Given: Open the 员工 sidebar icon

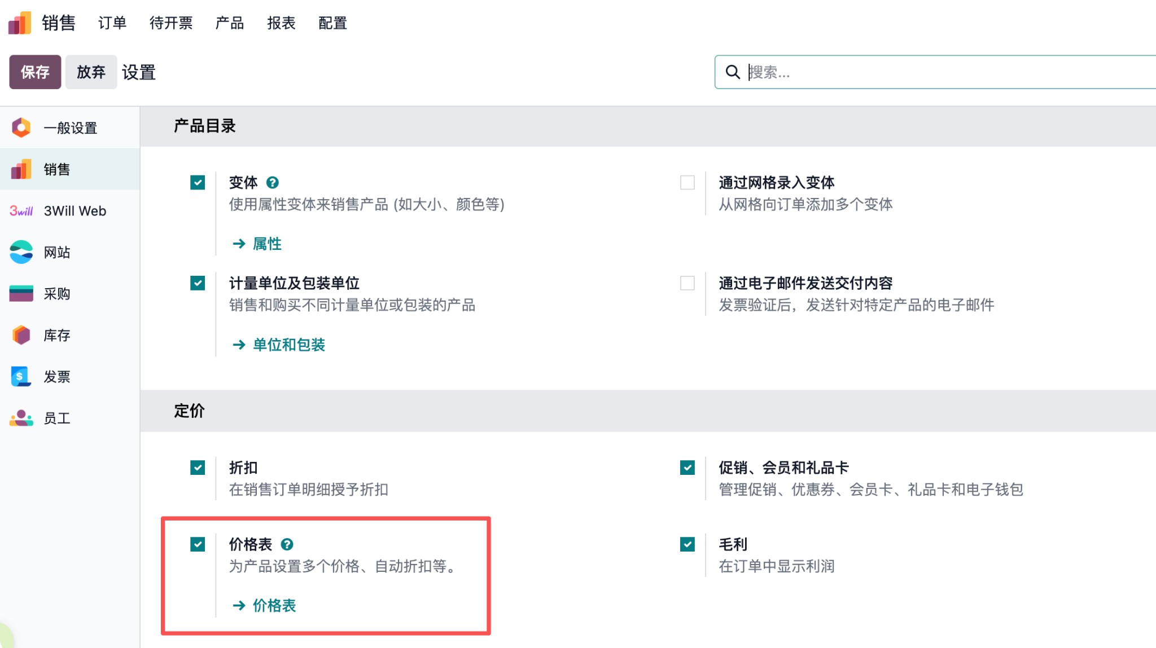Looking at the screenshot, I should coord(21,418).
